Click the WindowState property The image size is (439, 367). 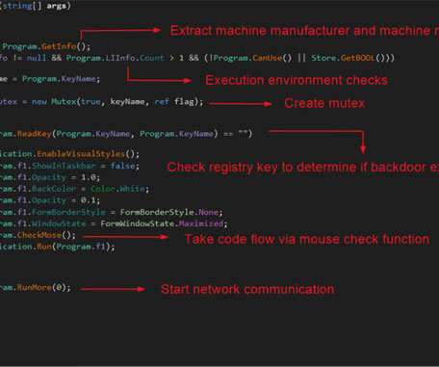59,223
